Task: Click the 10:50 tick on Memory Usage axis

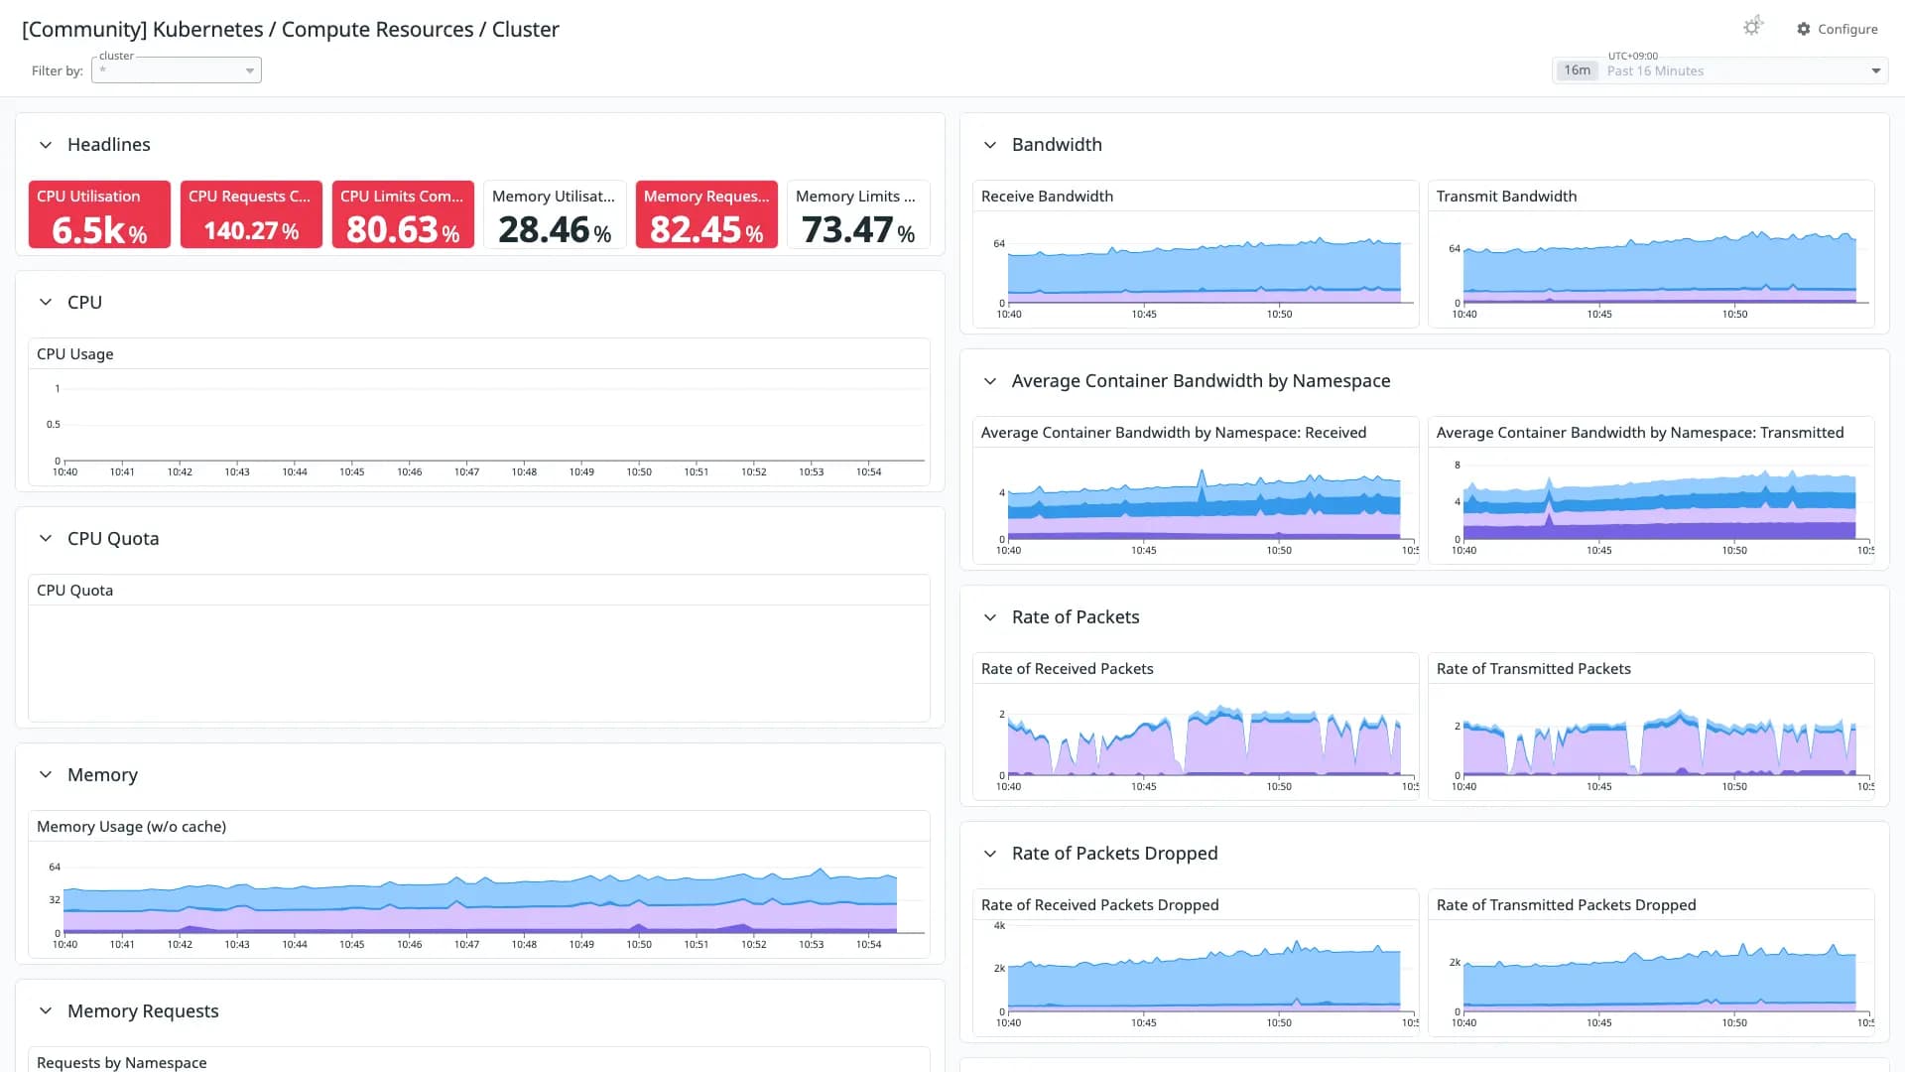Action: click(x=639, y=945)
